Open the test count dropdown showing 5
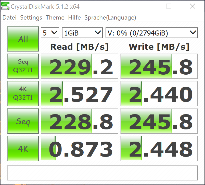This screenshot has height=185, width=205. click(x=50, y=33)
